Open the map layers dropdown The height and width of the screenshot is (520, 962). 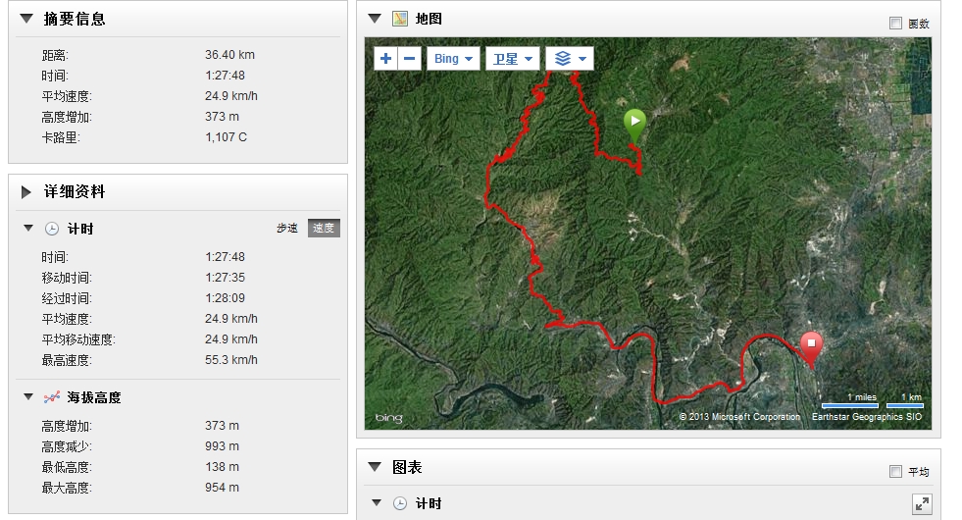click(x=569, y=59)
